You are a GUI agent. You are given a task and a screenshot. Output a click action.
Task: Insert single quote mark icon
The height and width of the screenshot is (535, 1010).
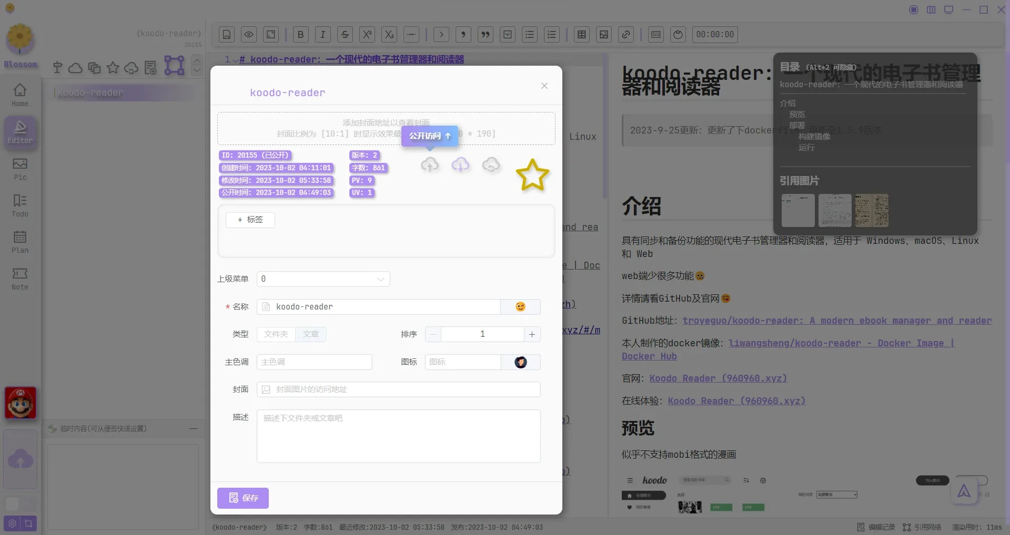[463, 35]
